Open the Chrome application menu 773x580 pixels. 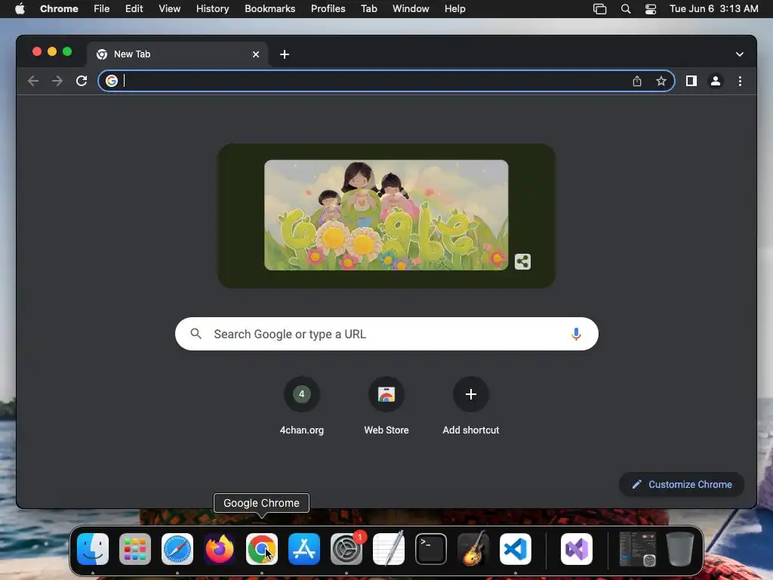(x=59, y=9)
